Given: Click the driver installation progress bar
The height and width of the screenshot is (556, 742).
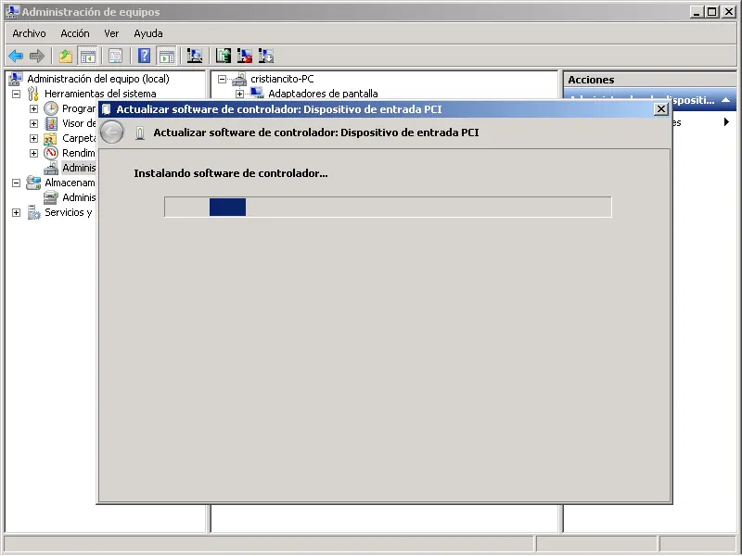Looking at the screenshot, I should 388,207.
